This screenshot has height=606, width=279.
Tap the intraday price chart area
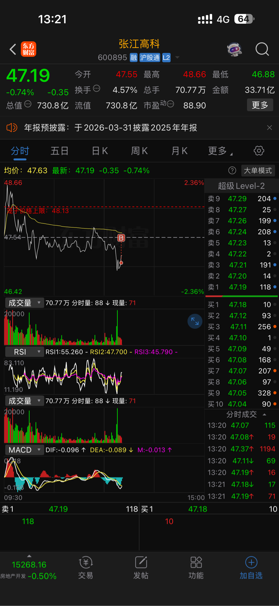click(104, 237)
